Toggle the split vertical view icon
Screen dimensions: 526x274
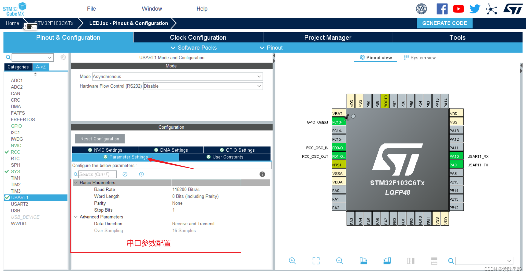click(411, 261)
